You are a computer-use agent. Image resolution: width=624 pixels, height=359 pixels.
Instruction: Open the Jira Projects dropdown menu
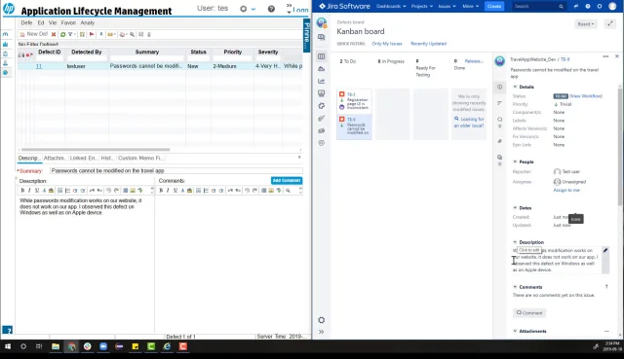tap(422, 7)
